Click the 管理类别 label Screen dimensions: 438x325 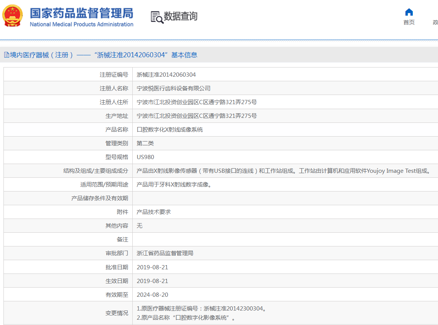[x=117, y=143]
